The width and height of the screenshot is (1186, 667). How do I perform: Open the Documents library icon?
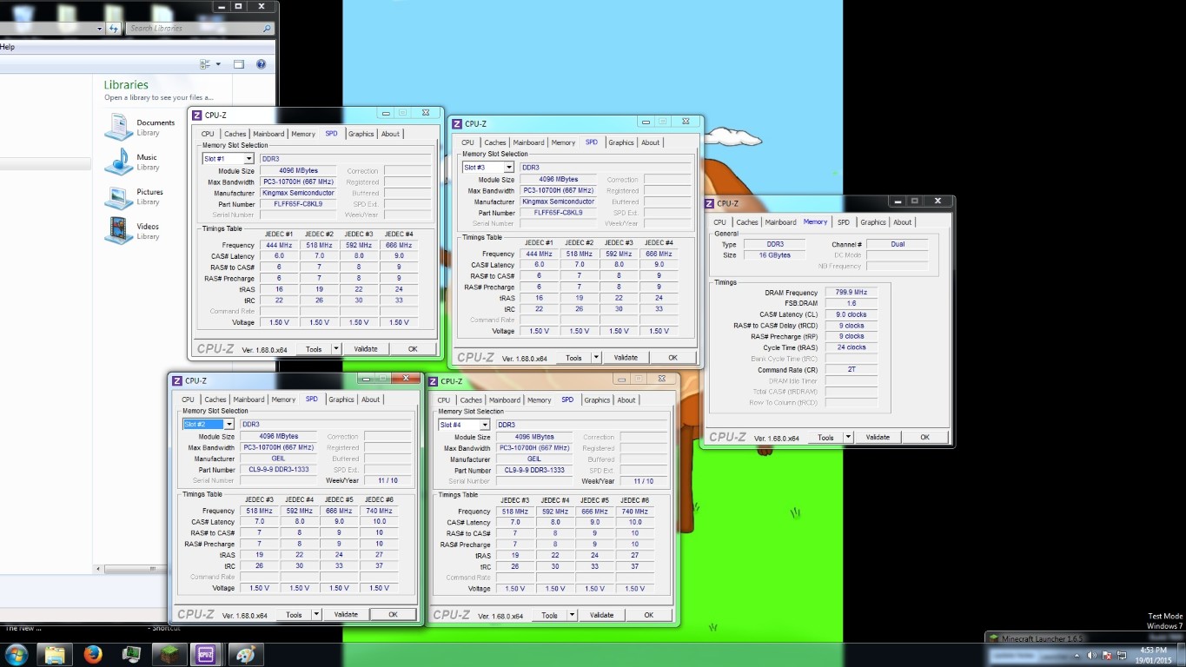point(119,127)
